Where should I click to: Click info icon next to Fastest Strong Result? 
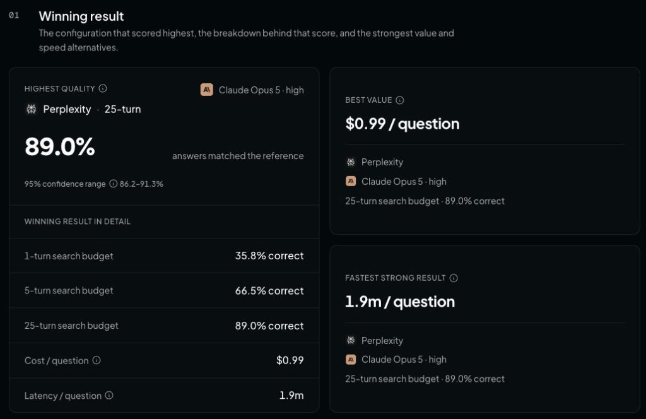454,278
